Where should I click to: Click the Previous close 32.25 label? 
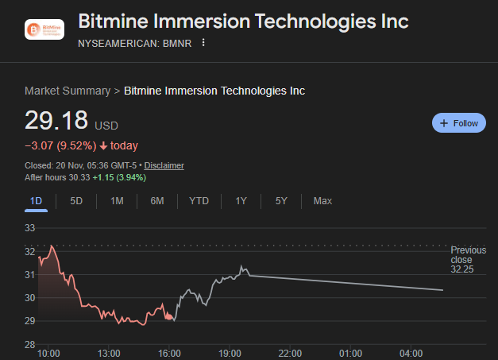coord(468,260)
